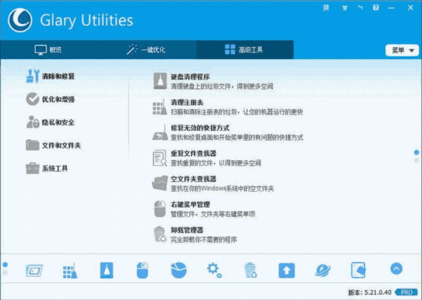Open the 菜单 dropdown menu
Image resolution: width=422 pixels, height=300 pixels.
coord(402,51)
